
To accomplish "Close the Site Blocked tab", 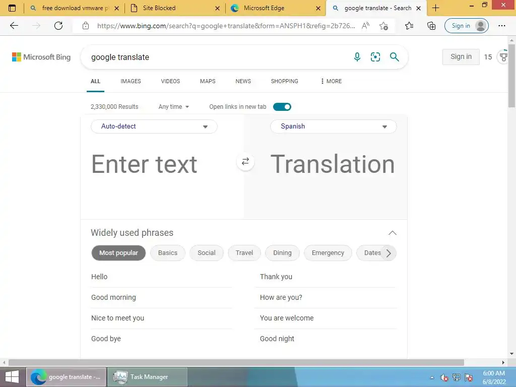I will tap(217, 8).
